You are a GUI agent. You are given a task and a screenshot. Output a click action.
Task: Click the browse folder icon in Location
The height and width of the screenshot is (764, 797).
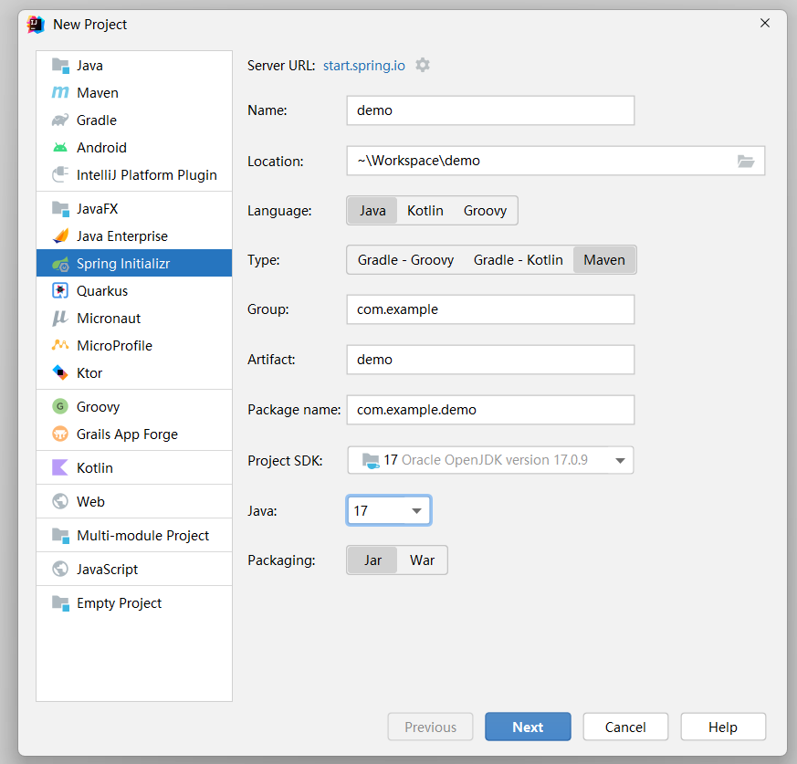tap(746, 161)
